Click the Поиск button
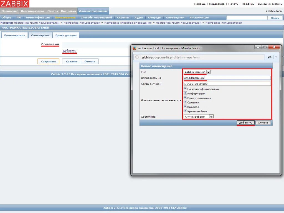284x213 pixels. tap(275, 18)
